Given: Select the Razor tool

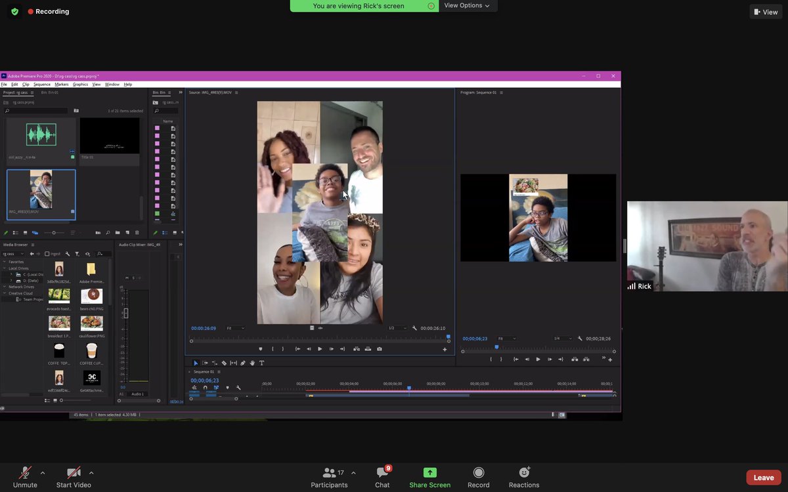Looking at the screenshot, I should click(x=224, y=363).
